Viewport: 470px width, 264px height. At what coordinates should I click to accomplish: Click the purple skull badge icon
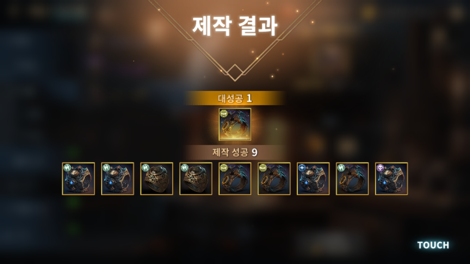coord(381,168)
